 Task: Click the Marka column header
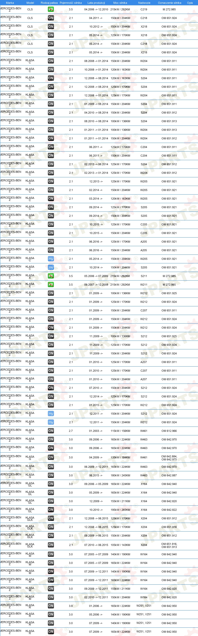click(10, 3)
